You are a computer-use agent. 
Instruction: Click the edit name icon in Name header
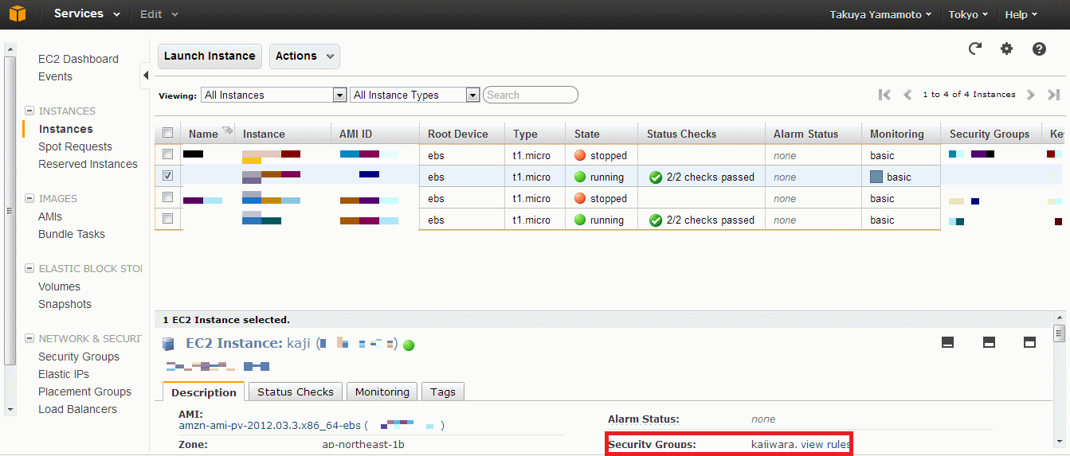pyautogui.click(x=227, y=131)
